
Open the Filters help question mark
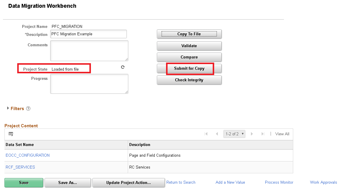28,108
